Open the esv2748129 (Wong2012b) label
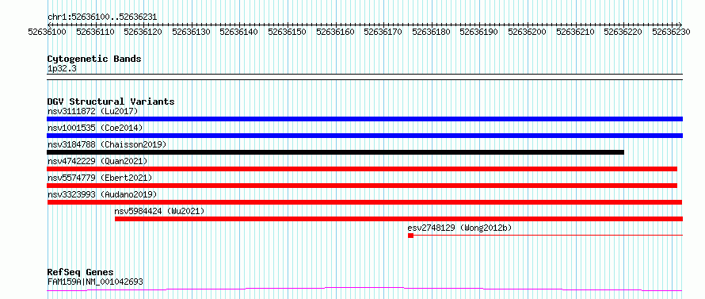 tap(459, 228)
